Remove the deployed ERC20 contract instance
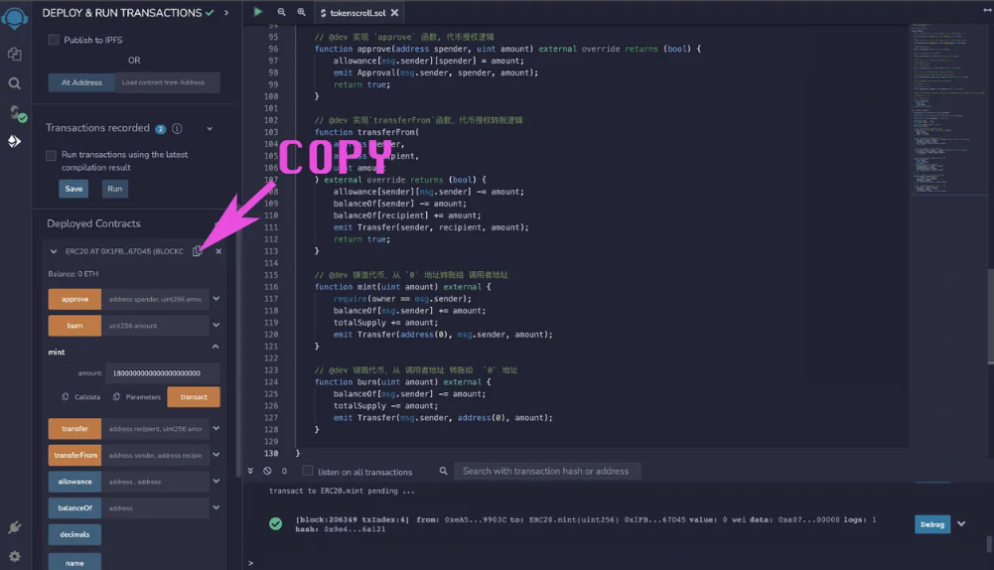The width and height of the screenshot is (994, 570). (x=218, y=251)
